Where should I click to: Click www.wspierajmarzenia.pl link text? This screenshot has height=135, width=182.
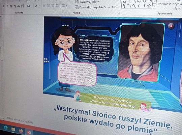pos(112,104)
